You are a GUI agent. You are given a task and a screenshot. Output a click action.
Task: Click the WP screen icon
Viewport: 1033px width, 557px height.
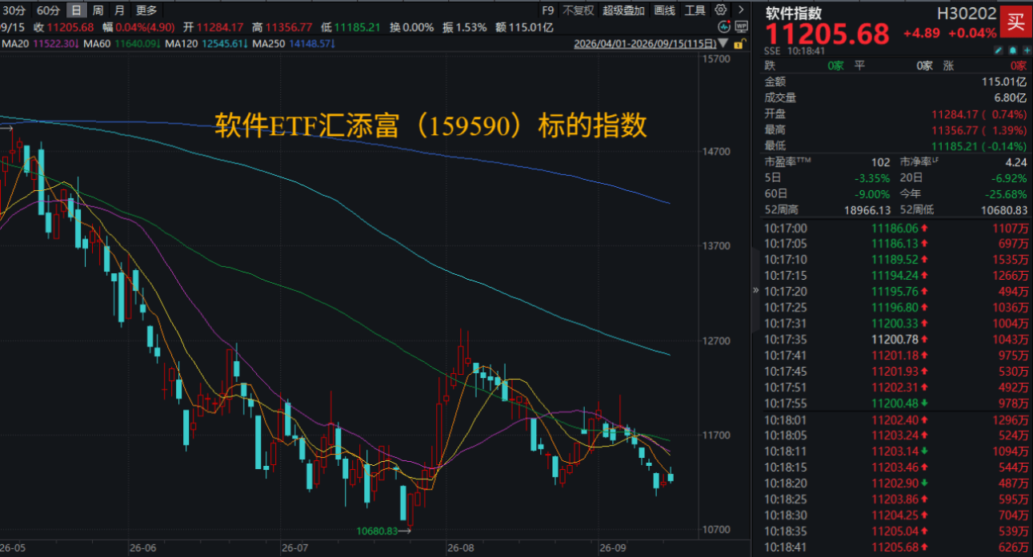741,26
